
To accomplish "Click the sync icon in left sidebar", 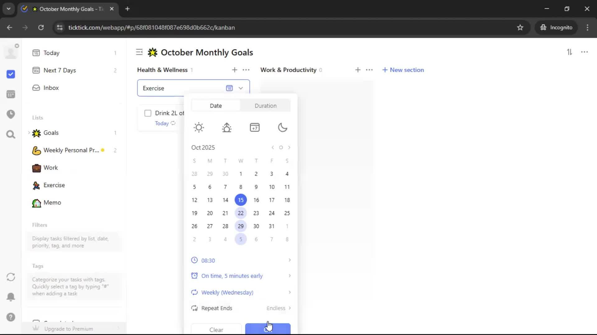I will (11, 277).
